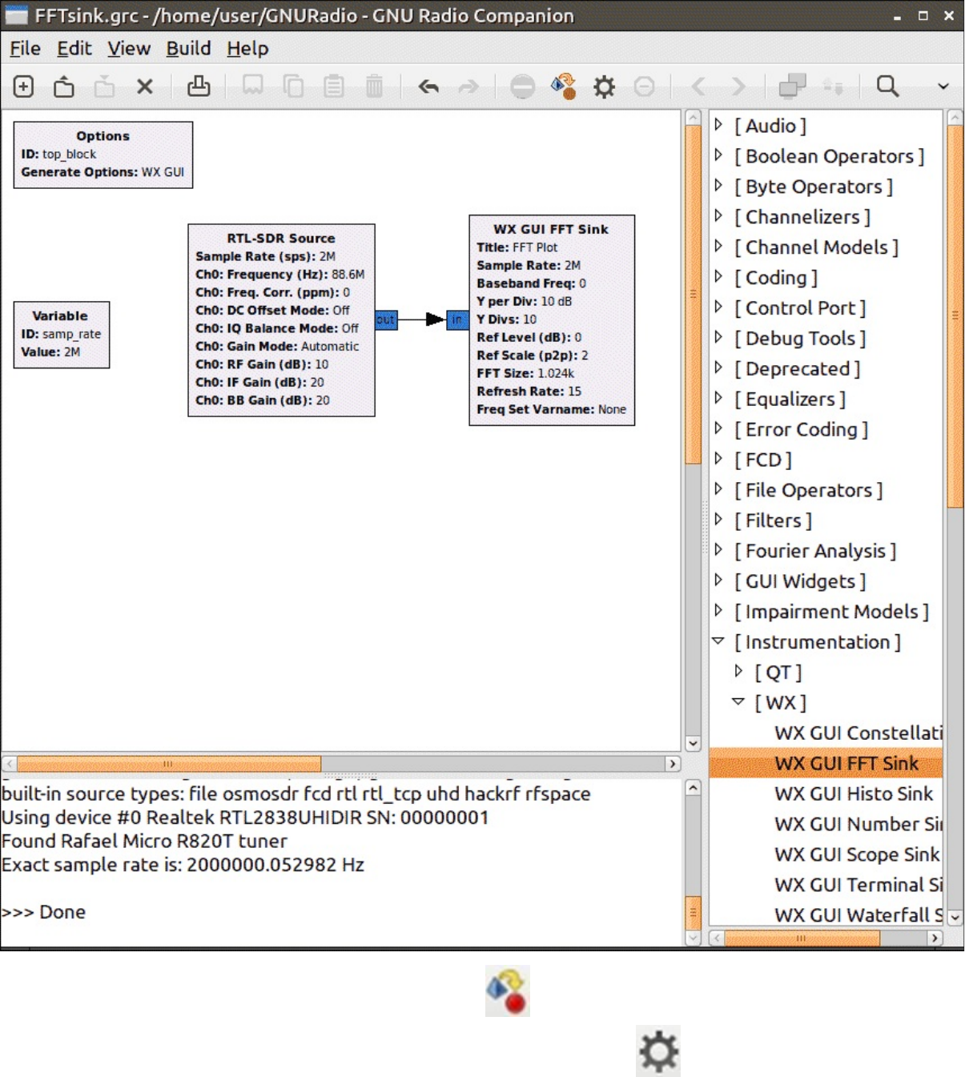The width and height of the screenshot is (965, 1077).
Task: Click the Delete trash toolbar icon
Action: pyautogui.click(x=374, y=86)
